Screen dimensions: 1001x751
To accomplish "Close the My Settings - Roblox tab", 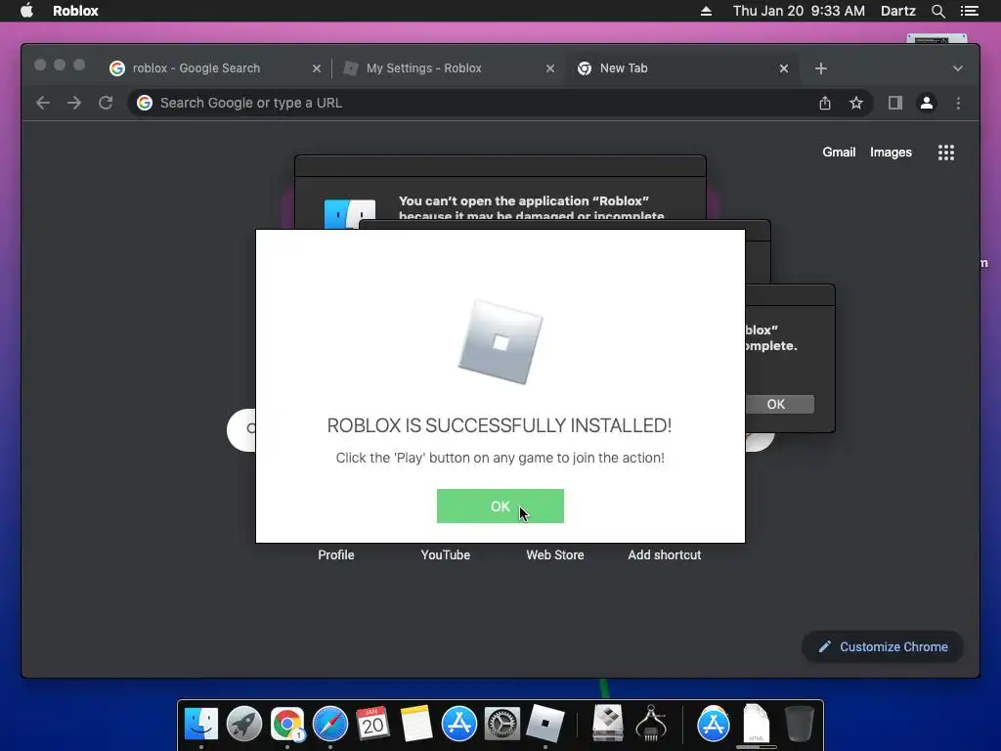I will click(550, 68).
